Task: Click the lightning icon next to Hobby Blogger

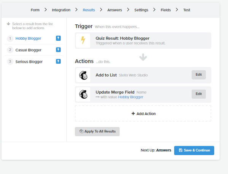Action: click(58, 38)
